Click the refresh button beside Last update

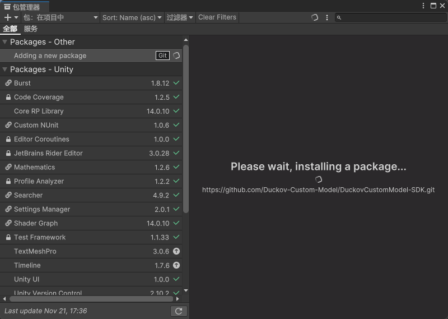179,311
